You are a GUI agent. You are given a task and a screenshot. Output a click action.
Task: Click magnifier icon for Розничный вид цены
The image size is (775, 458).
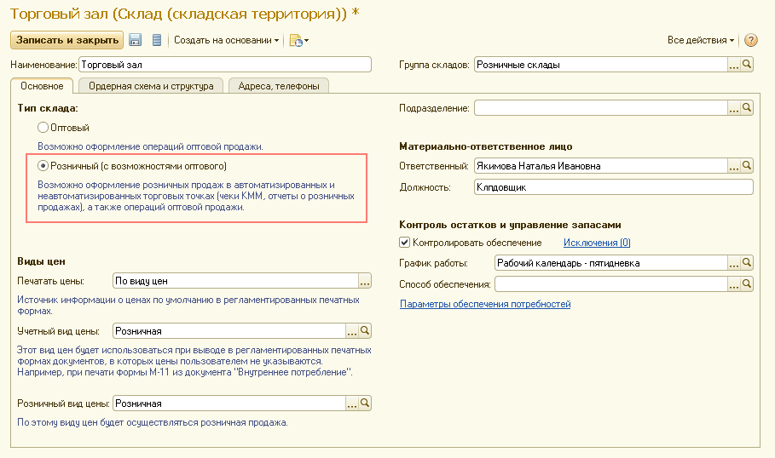click(x=365, y=404)
